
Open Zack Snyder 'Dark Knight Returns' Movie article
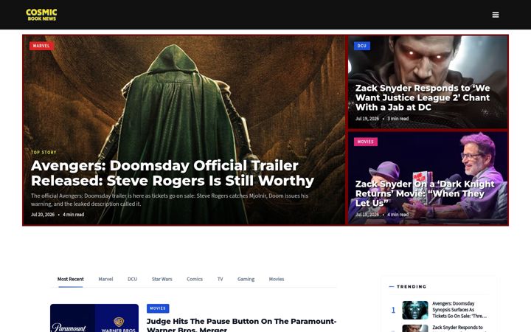(425, 193)
